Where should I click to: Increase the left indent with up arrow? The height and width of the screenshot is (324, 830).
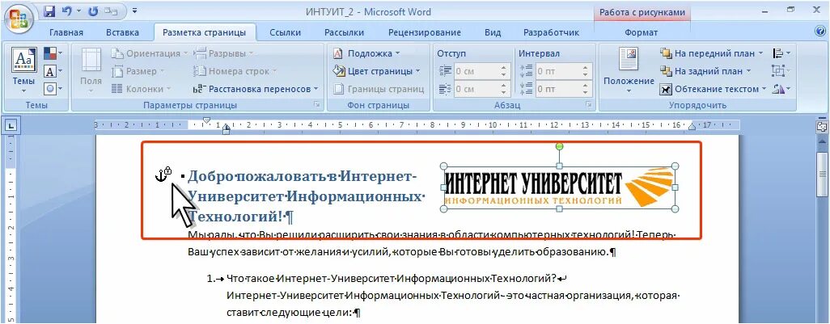pyautogui.click(x=505, y=68)
